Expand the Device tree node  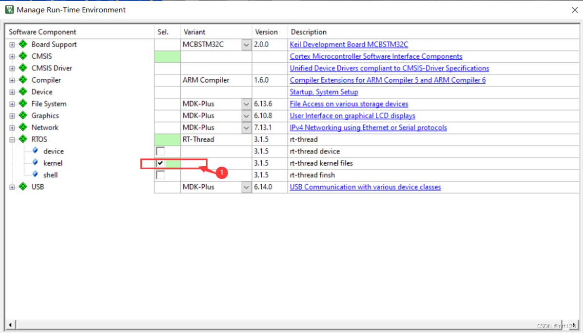pos(12,92)
